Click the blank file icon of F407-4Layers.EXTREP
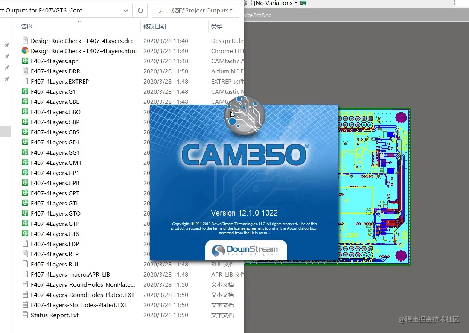Screen dimensions: 469x333 point(25,81)
